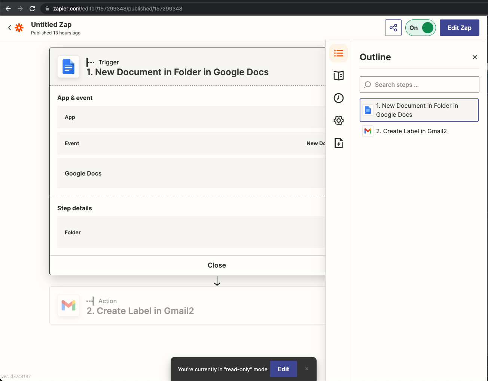Click the Gmail icon in outline
The height and width of the screenshot is (381, 488).
(x=368, y=131)
